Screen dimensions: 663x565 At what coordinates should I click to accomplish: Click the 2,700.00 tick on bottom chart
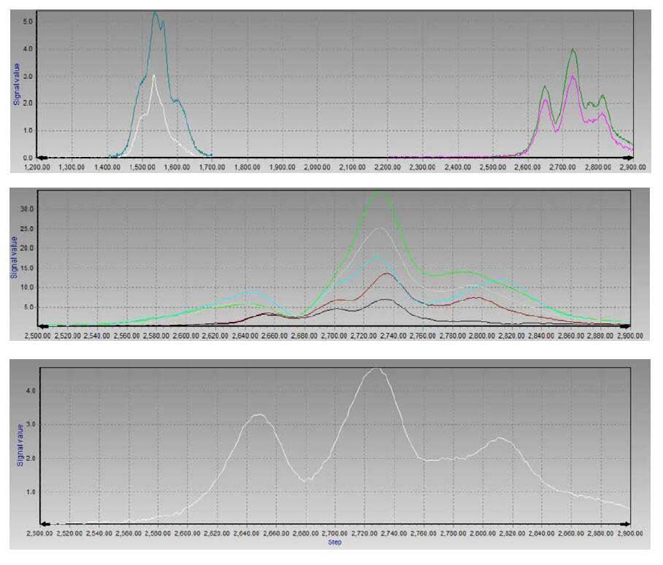coord(334,534)
